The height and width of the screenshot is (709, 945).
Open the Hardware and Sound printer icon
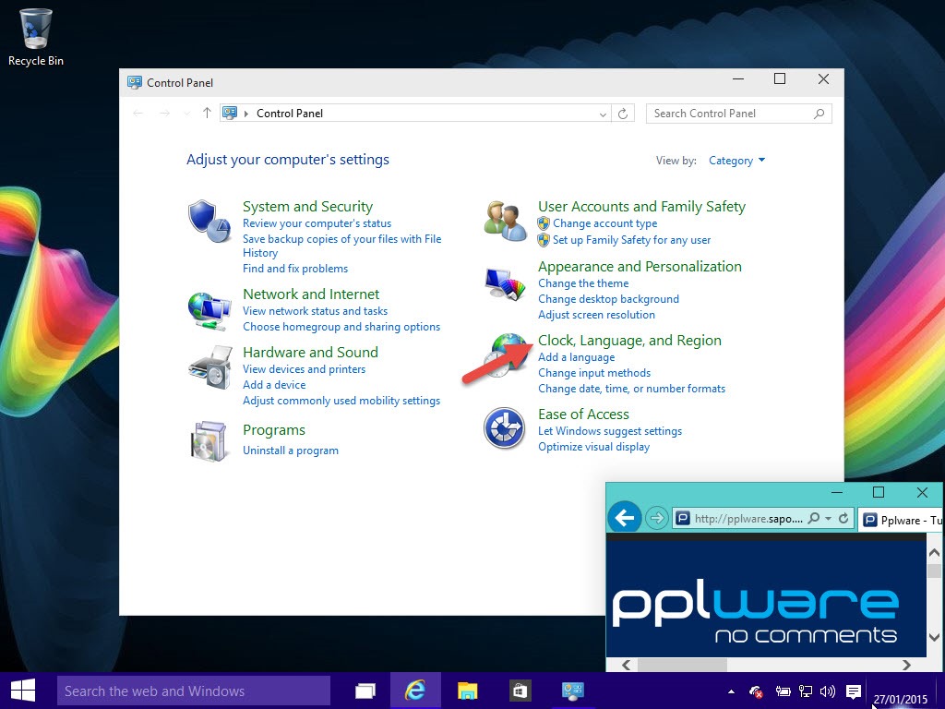coord(210,367)
